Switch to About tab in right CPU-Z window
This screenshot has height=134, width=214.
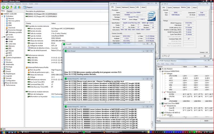[x=195, y=8]
